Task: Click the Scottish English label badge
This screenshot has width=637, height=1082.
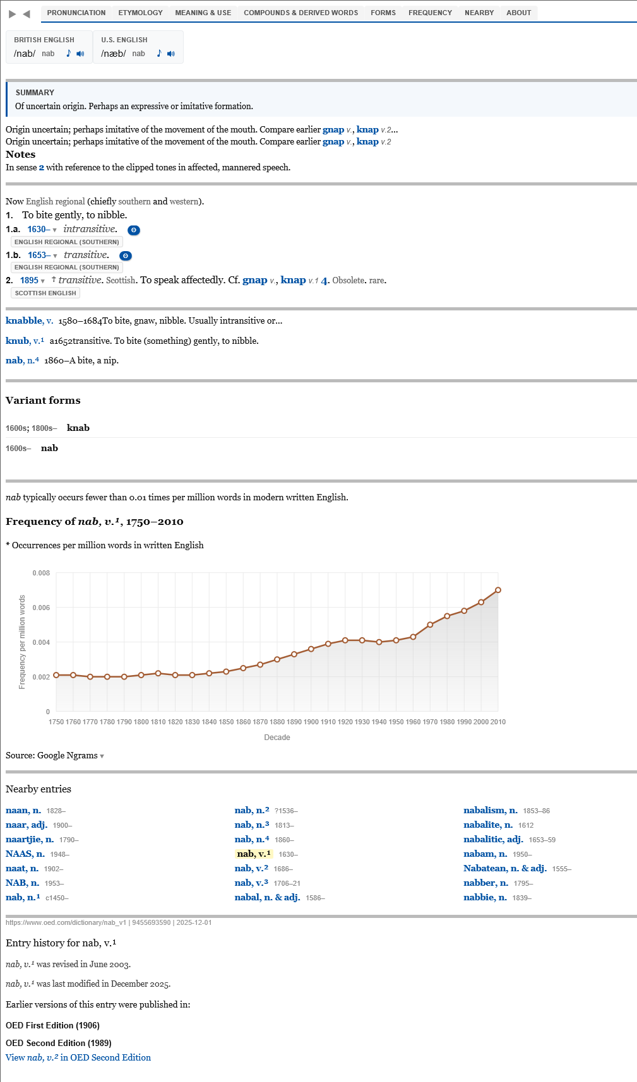Action: [45, 293]
